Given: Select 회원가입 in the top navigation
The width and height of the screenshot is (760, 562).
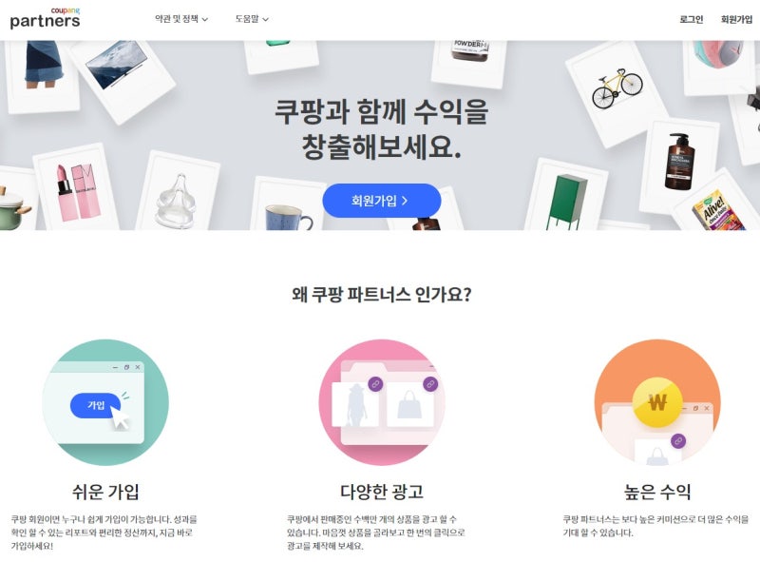Looking at the screenshot, I should (x=736, y=19).
